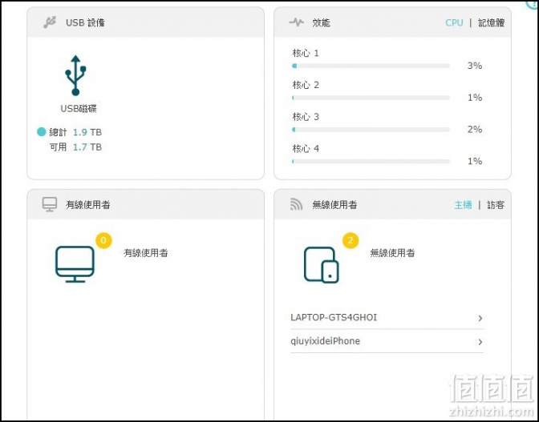539x422 pixels.
Task: Click the 有線使用者 panel header title
Action: click(x=87, y=205)
